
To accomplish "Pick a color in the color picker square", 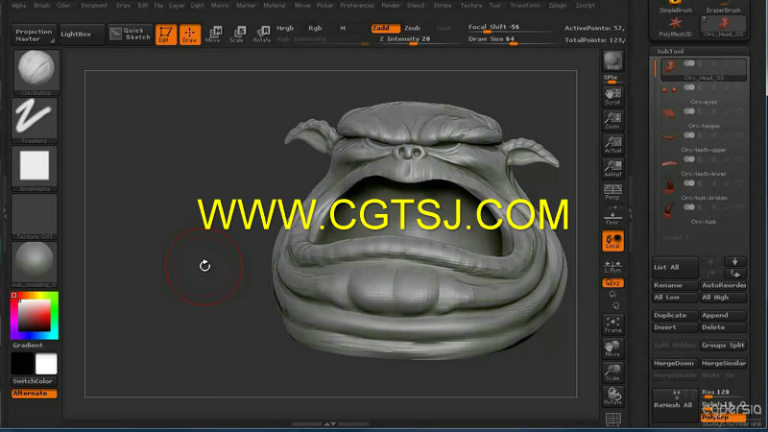I will [35, 316].
